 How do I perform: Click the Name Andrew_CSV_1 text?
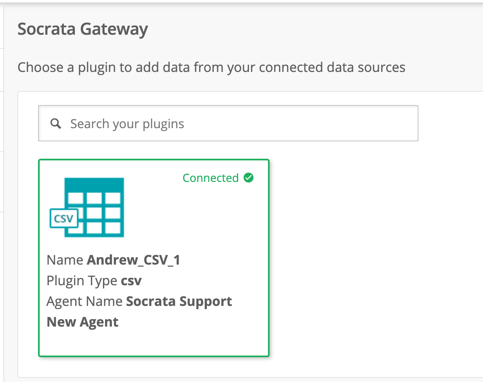click(113, 260)
